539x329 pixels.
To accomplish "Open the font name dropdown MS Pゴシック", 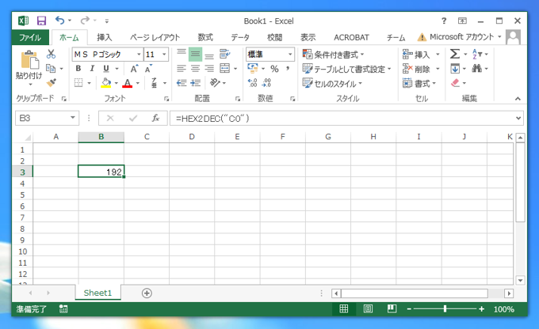I will (139, 55).
